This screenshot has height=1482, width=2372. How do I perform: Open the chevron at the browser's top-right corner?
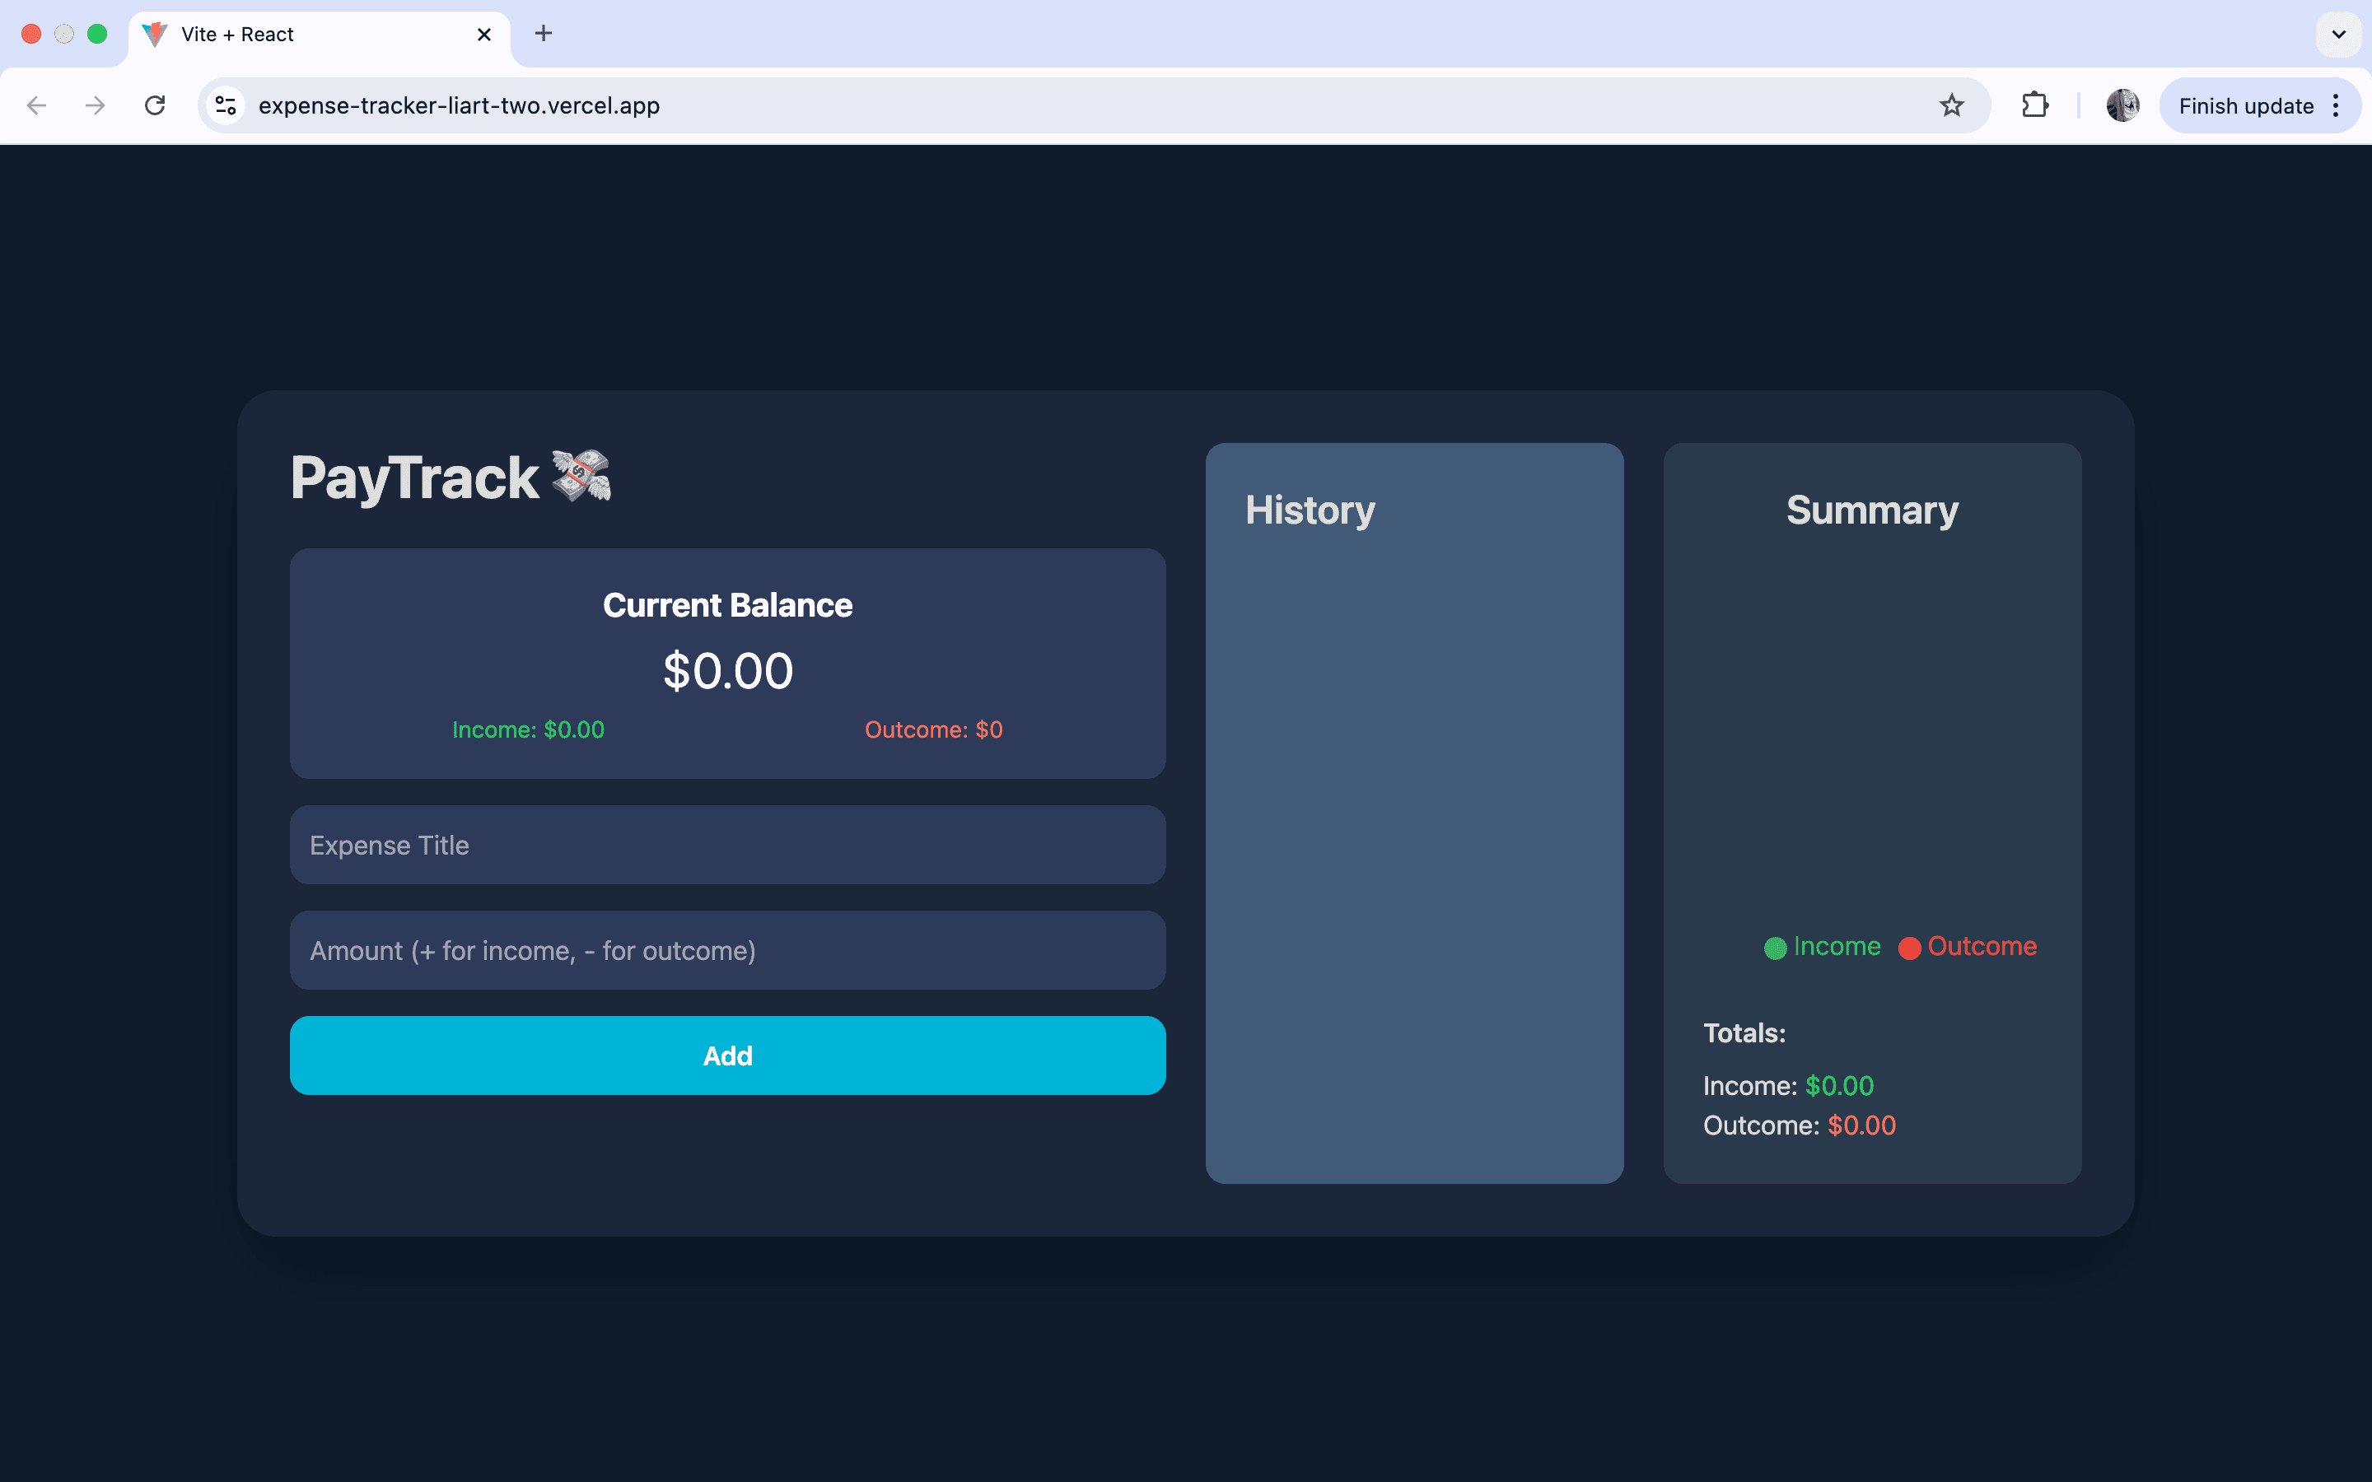tap(2339, 35)
